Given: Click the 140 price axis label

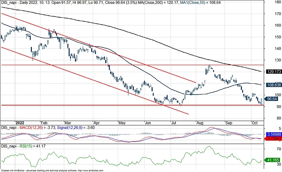Looking at the screenshot, I should coord(278,48).
